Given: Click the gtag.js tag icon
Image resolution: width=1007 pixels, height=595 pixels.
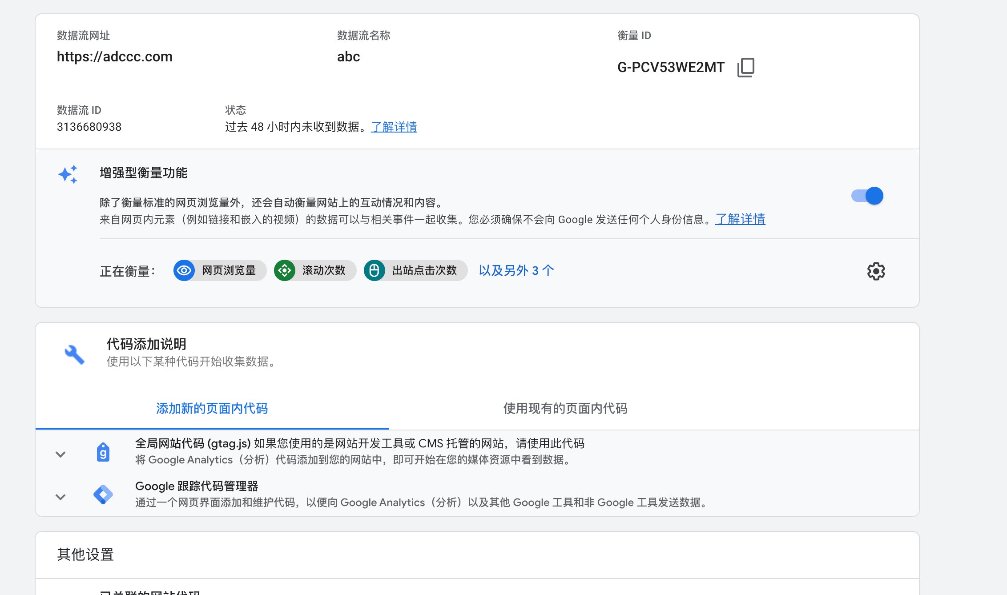Looking at the screenshot, I should (103, 452).
